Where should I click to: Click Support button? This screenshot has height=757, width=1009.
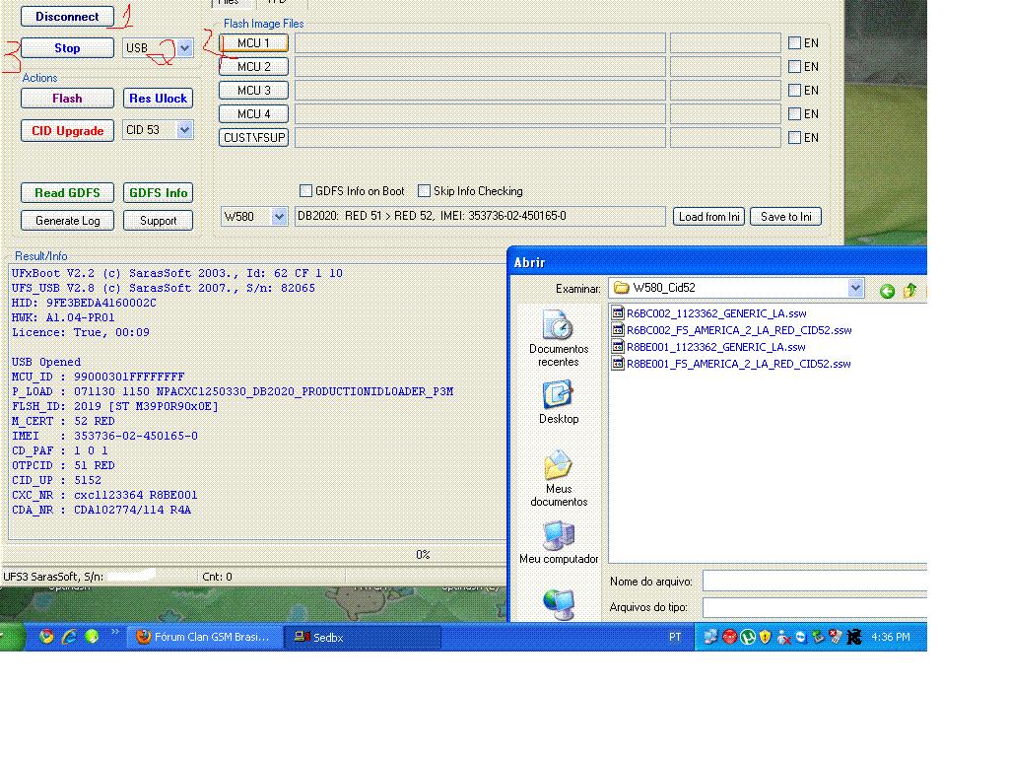click(x=158, y=221)
